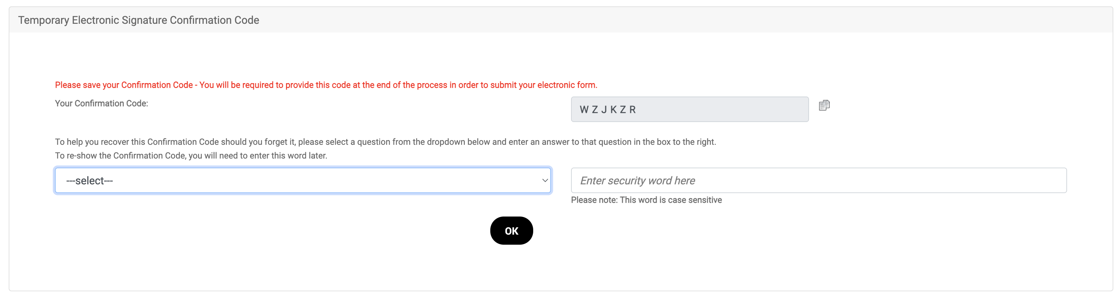The image size is (1120, 301).
Task: Click the 'To help you recover' instruction text
Action: [385, 142]
